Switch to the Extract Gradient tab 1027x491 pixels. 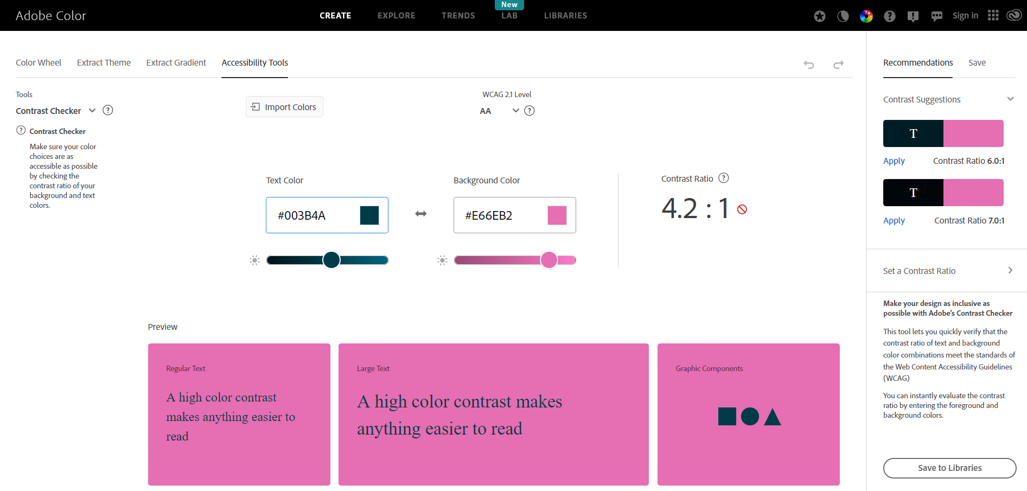click(x=176, y=63)
